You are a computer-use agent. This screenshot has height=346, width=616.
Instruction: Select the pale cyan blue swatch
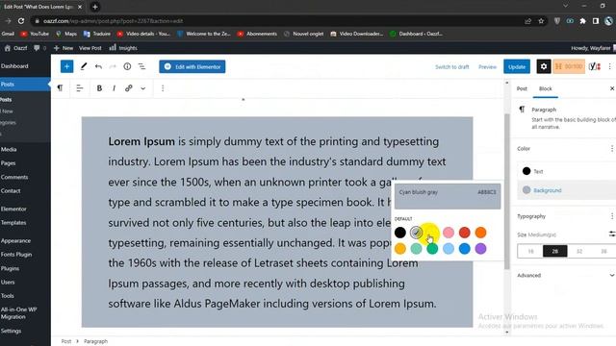coord(449,249)
